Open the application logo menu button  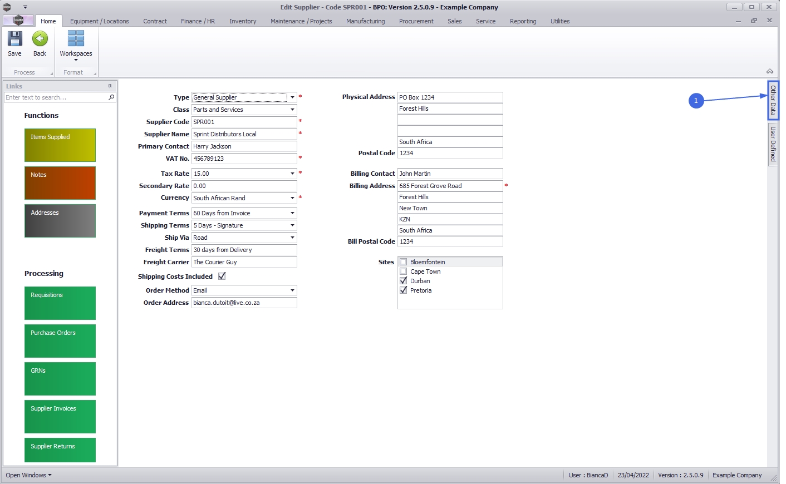[x=18, y=21]
